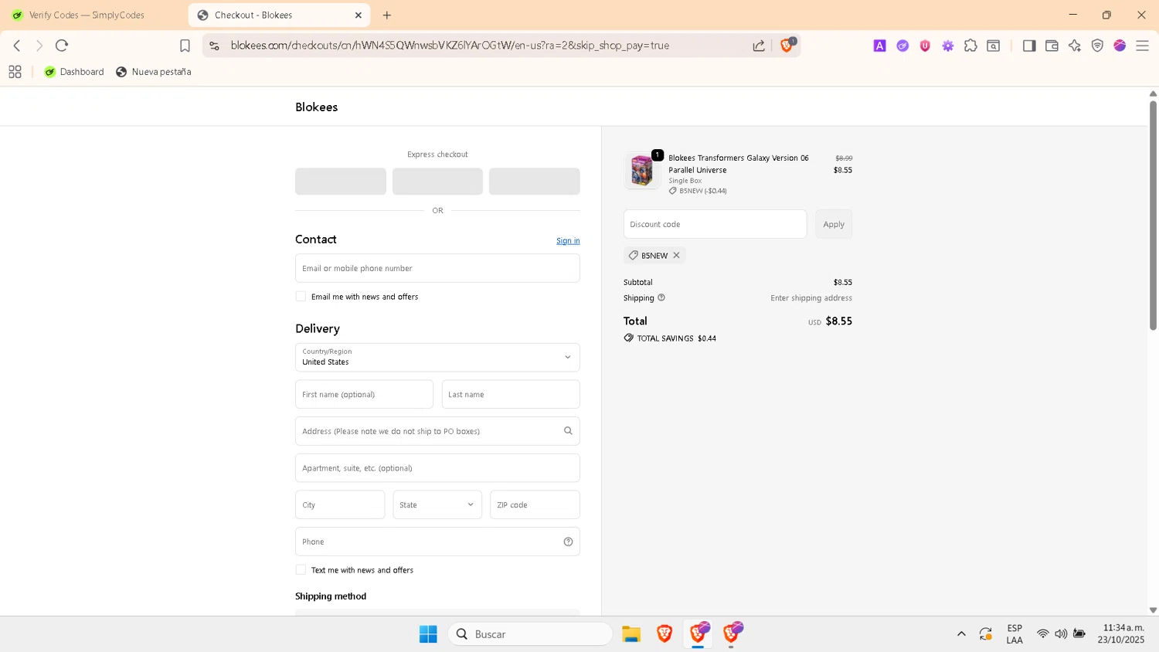Click the Blokees store name header
The height and width of the screenshot is (652, 1159).
coord(317,107)
